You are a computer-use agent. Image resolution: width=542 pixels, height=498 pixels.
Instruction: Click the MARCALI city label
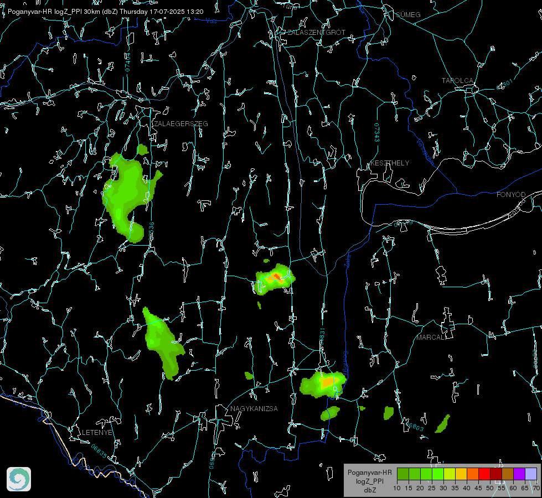[x=430, y=338]
